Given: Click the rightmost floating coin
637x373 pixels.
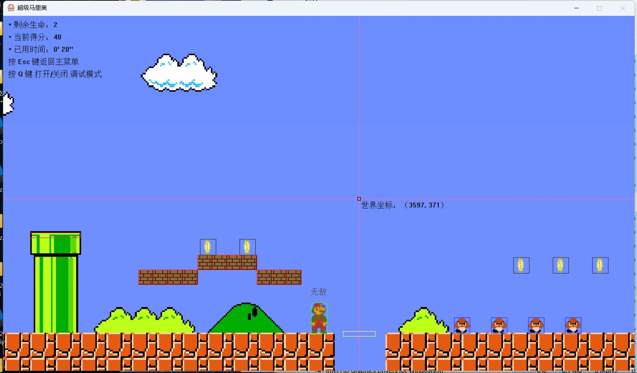Looking at the screenshot, I should (600, 265).
